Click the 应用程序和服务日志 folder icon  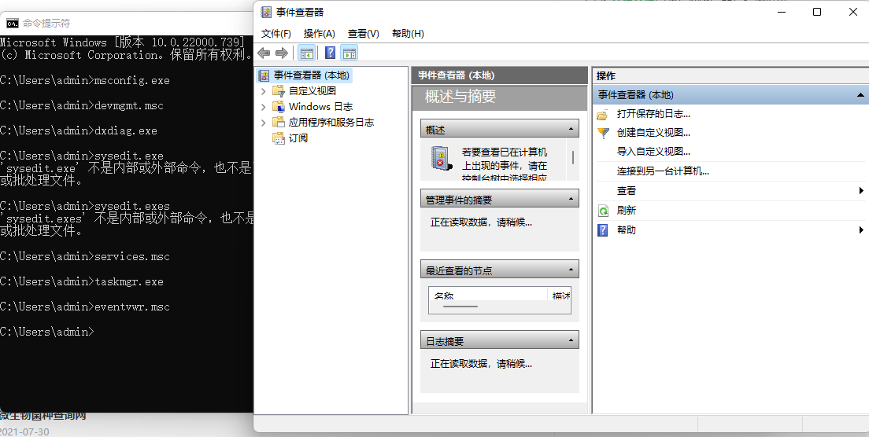click(x=278, y=123)
